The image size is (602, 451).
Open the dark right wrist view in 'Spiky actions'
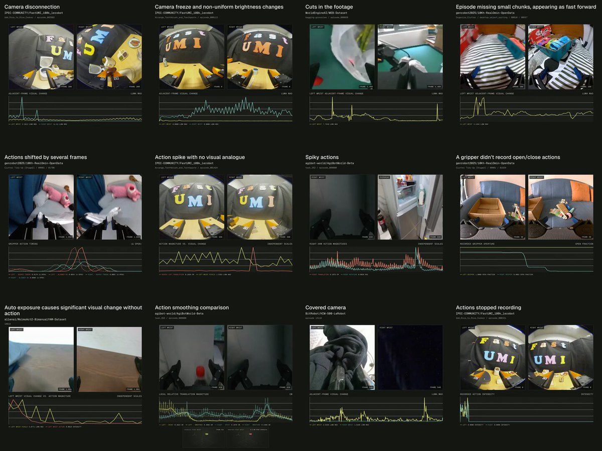point(342,207)
